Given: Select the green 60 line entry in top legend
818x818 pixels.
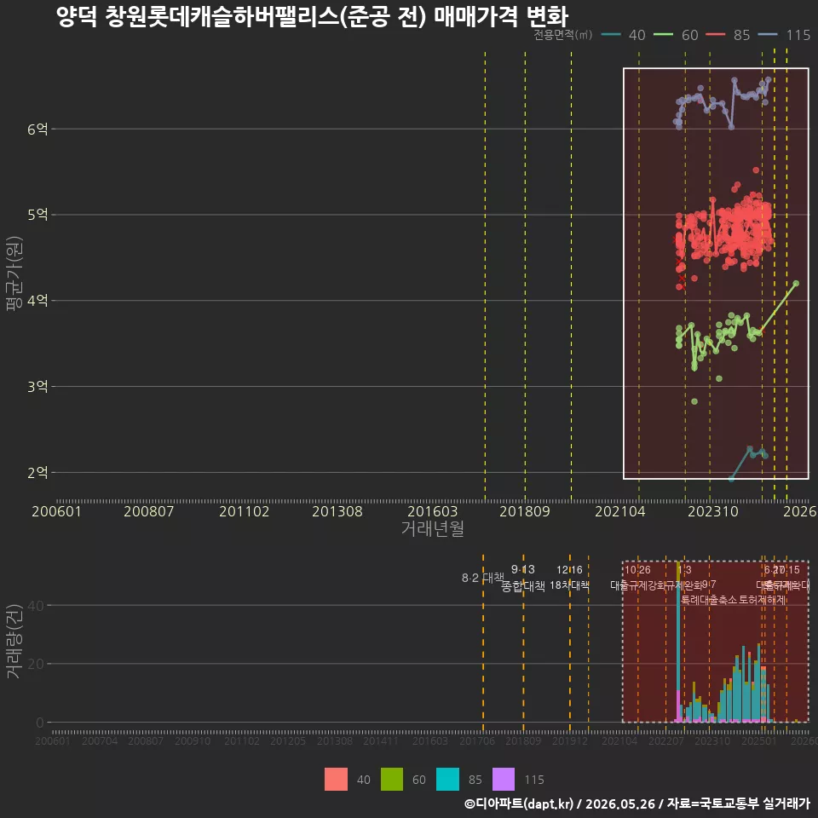Looking at the screenshot, I should 676,35.
